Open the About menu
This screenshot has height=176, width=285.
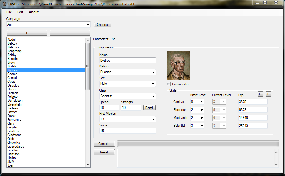34,12
